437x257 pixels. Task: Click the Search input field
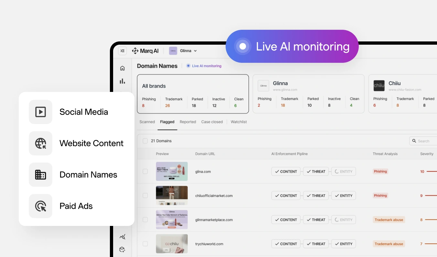pos(423,141)
